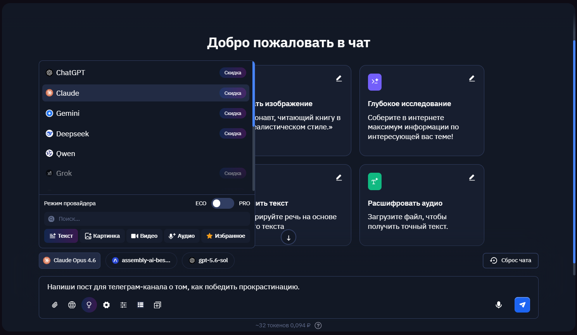Open the sliders parameters icon
The height and width of the screenshot is (335, 577).
tap(123, 305)
